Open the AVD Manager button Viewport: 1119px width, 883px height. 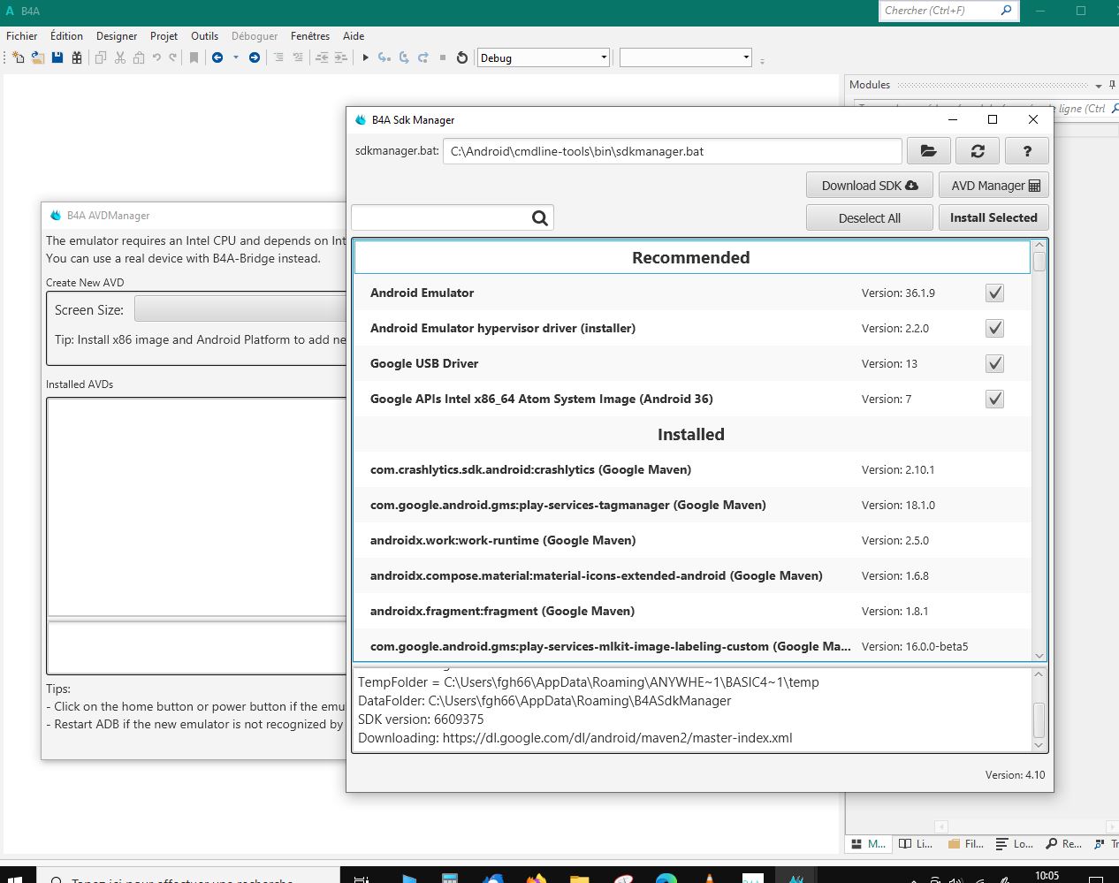[x=994, y=186]
